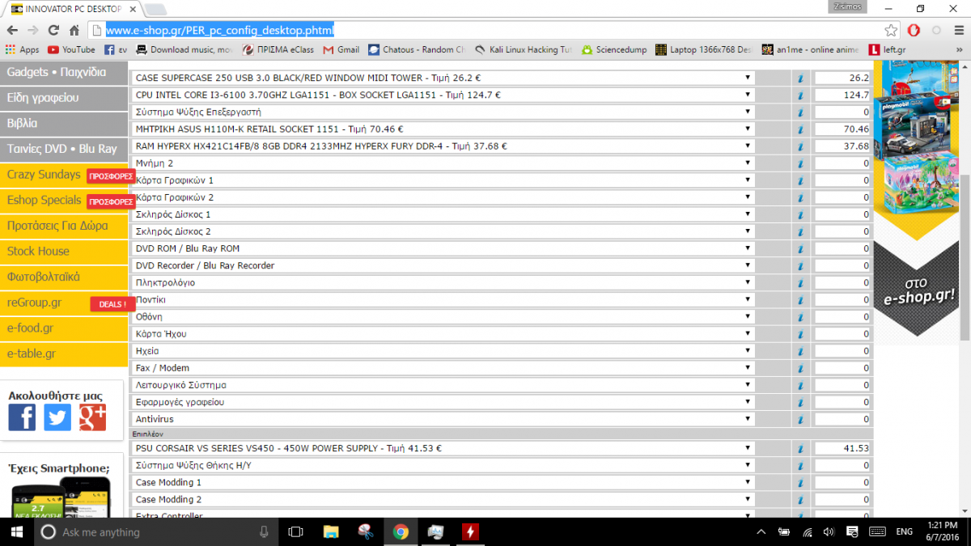Click the smartphone app promo image

tap(61, 497)
